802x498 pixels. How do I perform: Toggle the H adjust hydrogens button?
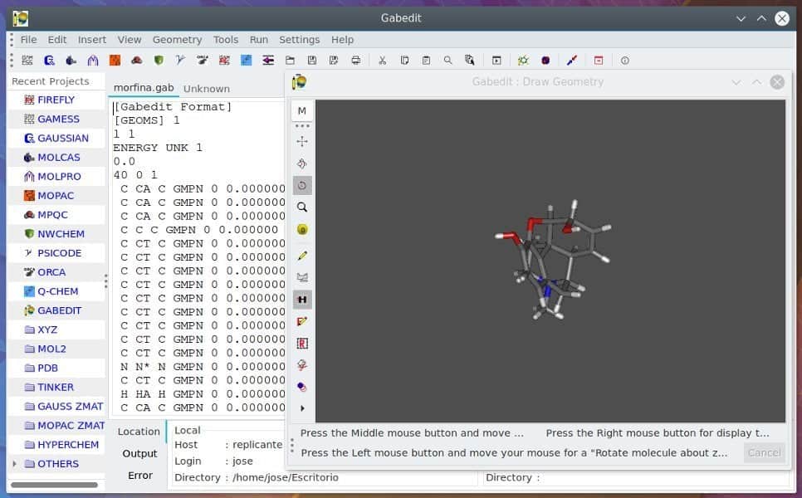point(301,300)
